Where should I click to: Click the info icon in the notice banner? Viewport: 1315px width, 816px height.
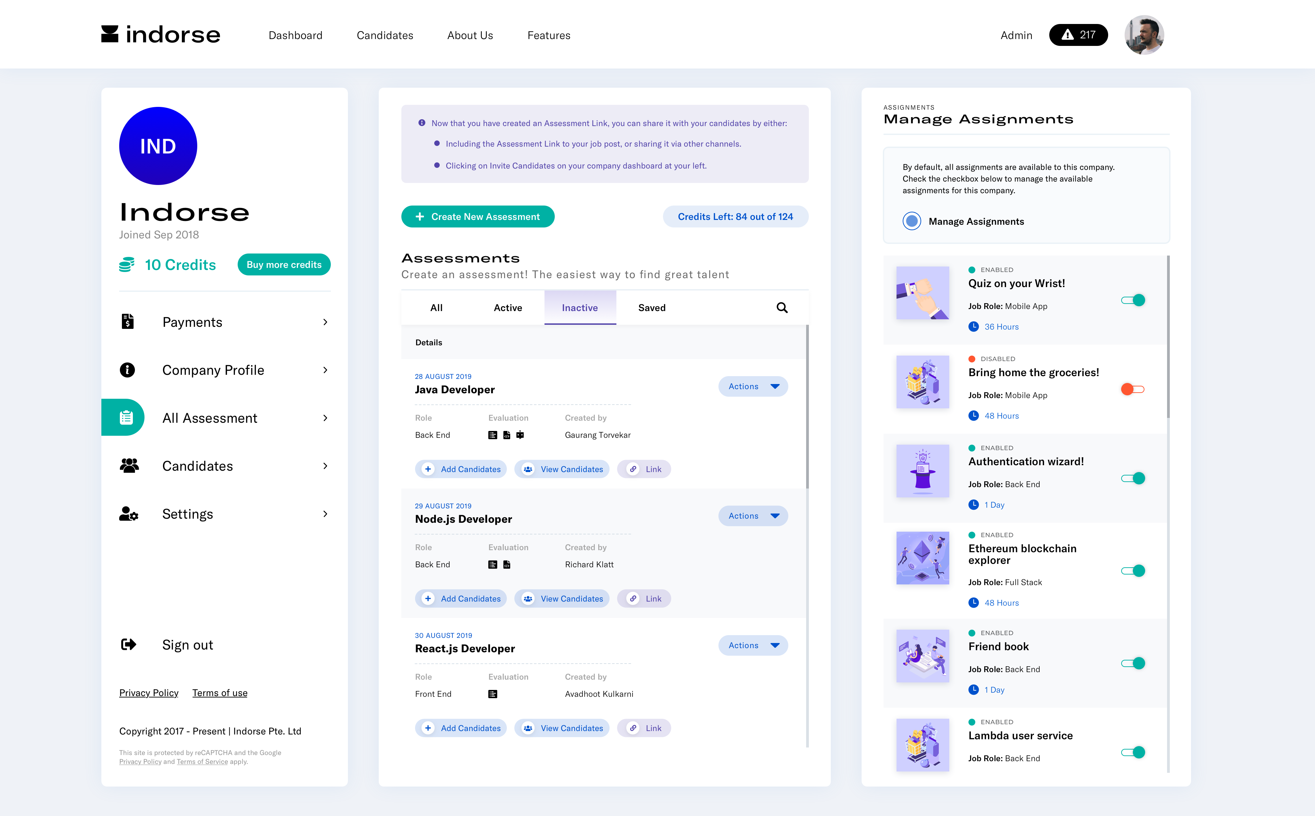(x=422, y=123)
